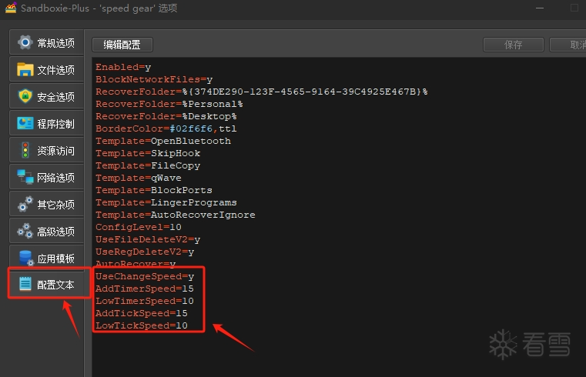Click the shield lock icon for 安全选项
The height and width of the screenshot is (377, 586).
[x=25, y=96]
